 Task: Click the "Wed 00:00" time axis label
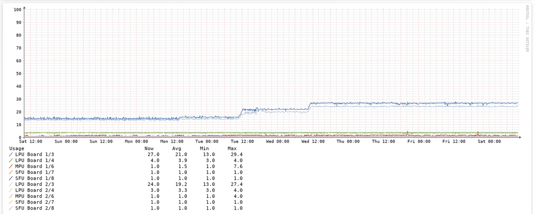click(277, 141)
